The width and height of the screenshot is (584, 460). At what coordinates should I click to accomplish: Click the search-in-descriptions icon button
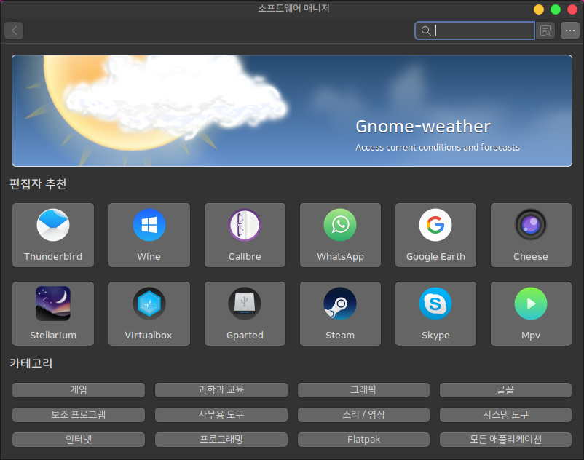545,31
